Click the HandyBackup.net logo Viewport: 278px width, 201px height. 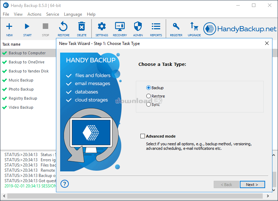[x=240, y=29]
